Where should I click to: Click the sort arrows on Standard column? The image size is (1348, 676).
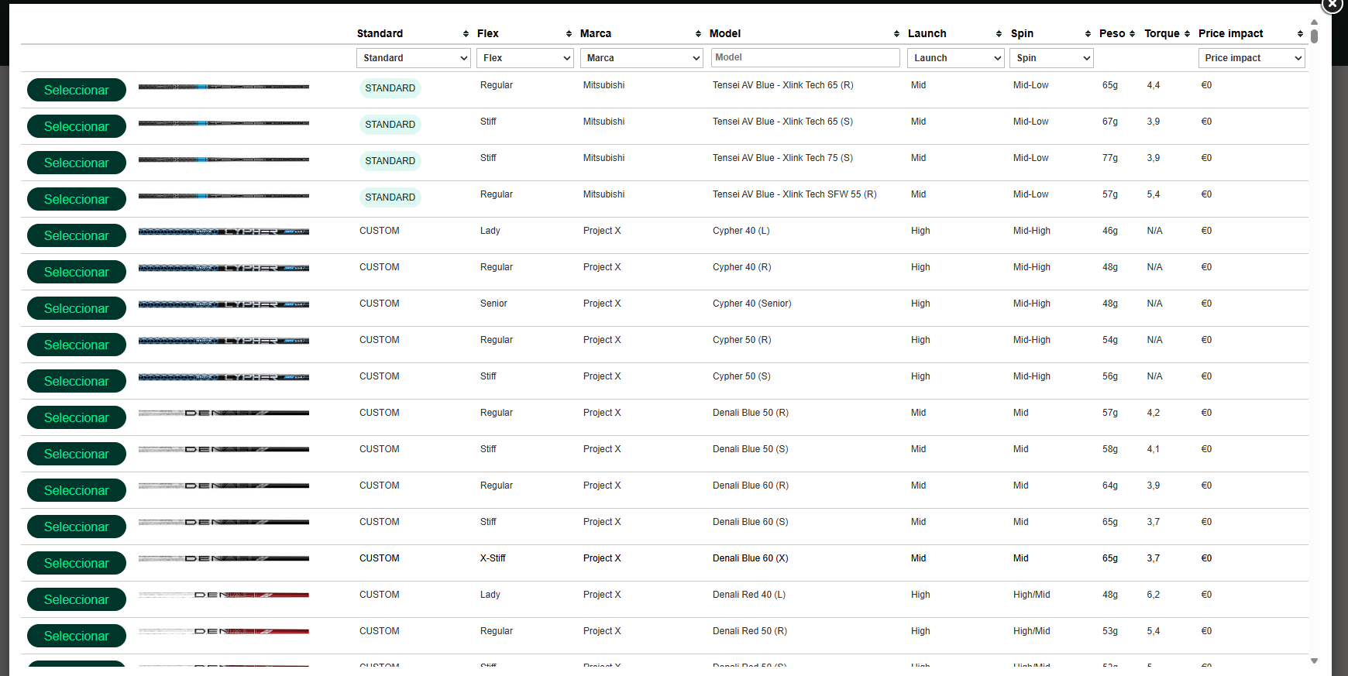coord(466,34)
